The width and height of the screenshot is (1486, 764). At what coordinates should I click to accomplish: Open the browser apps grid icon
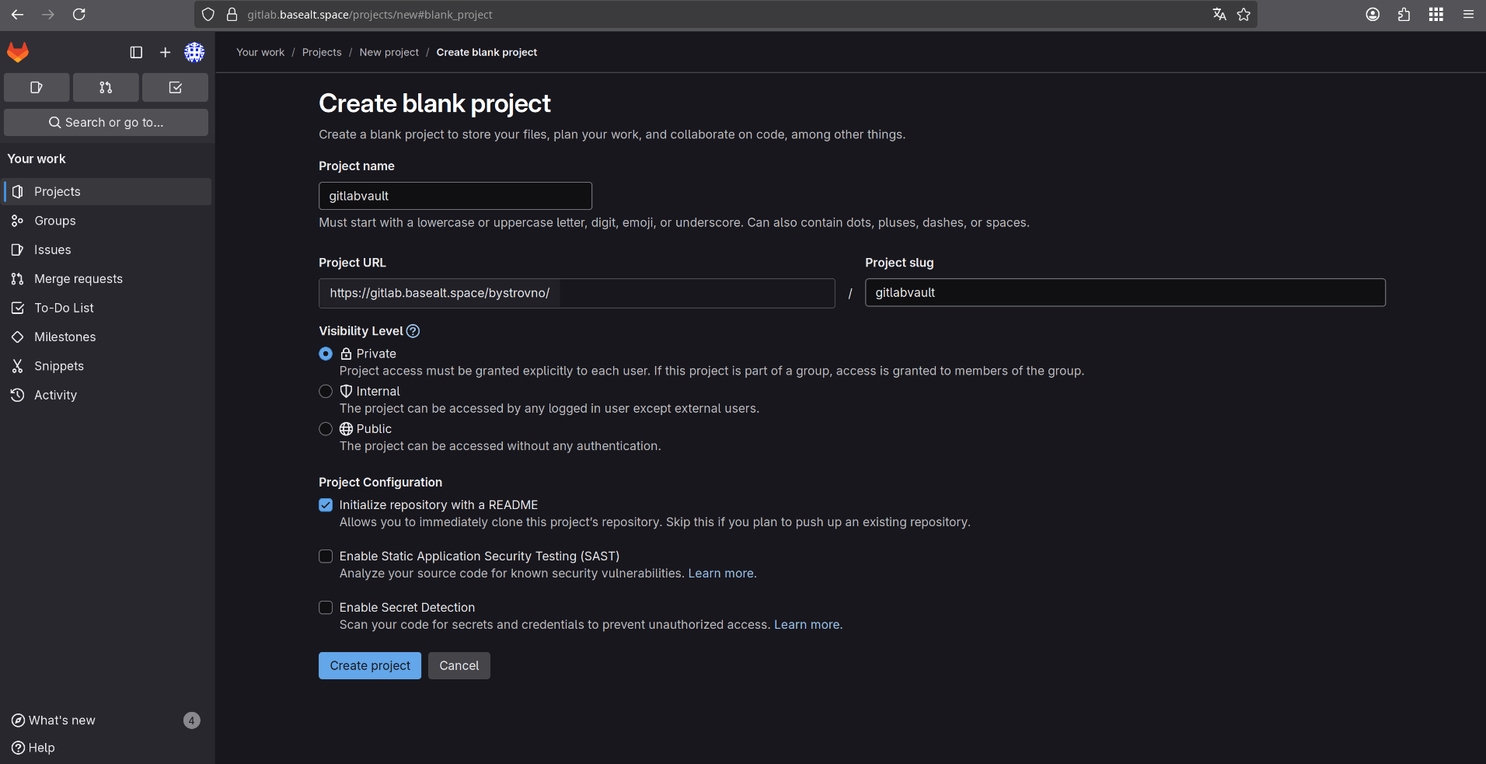1436,14
